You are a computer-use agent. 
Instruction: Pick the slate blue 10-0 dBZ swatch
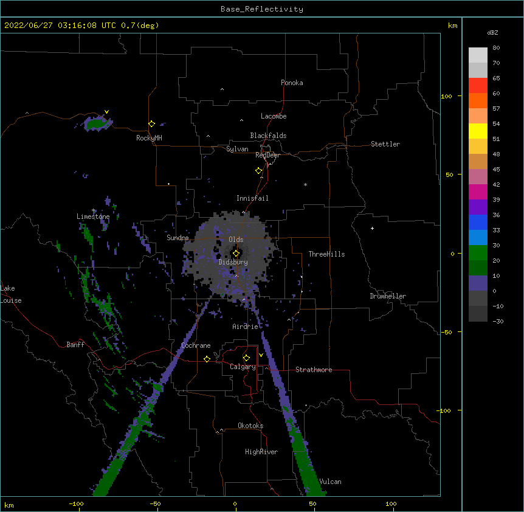coord(478,283)
